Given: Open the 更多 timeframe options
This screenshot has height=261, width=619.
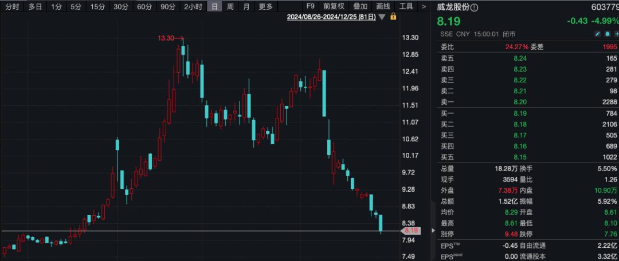Looking at the screenshot, I should pyautogui.click(x=266, y=6).
